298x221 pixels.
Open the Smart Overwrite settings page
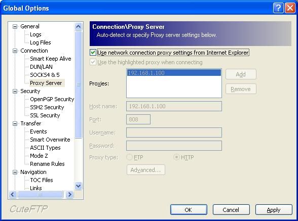pyautogui.click(x=50, y=140)
